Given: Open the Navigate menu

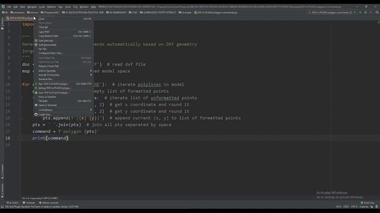Looking at the screenshot, I should (x=32, y=7).
